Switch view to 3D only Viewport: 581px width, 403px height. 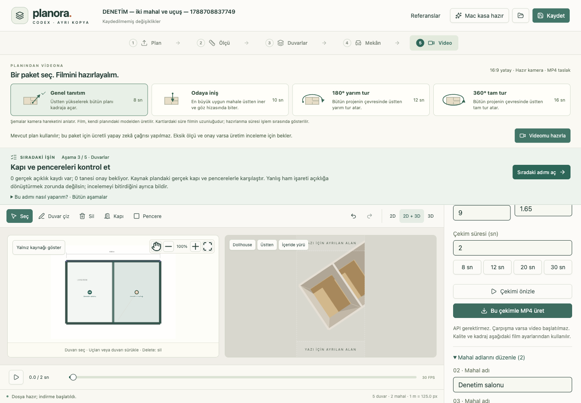(x=431, y=216)
